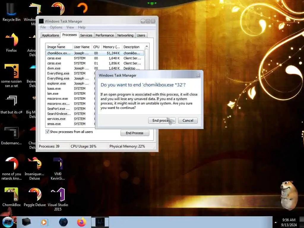Click the process list scroll-up arrow
Viewport: 304px width, 228px height.
(147, 46)
